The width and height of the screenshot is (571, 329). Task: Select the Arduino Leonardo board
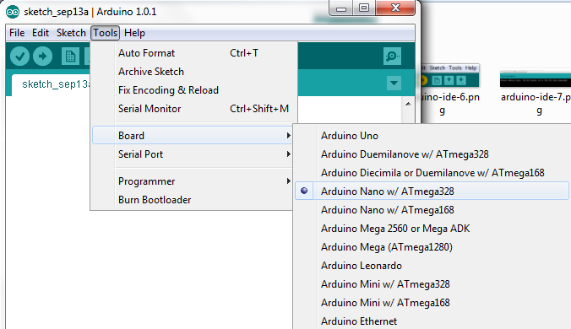(x=432, y=266)
